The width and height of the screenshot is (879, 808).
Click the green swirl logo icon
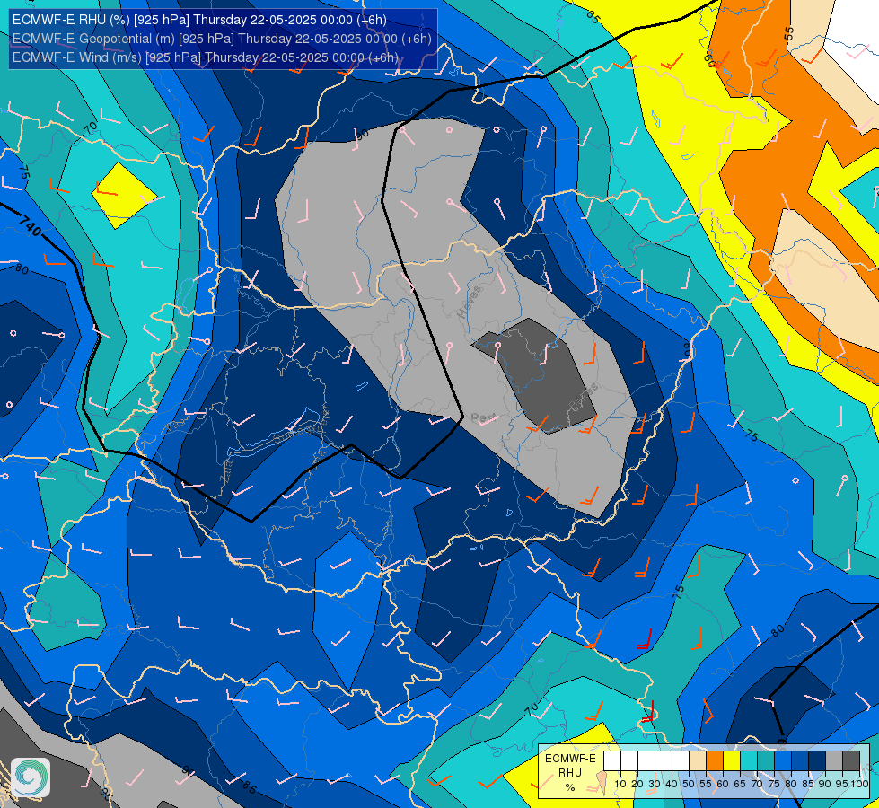(31, 777)
